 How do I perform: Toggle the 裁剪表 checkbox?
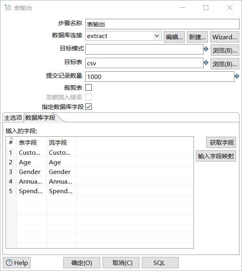(x=89, y=87)
